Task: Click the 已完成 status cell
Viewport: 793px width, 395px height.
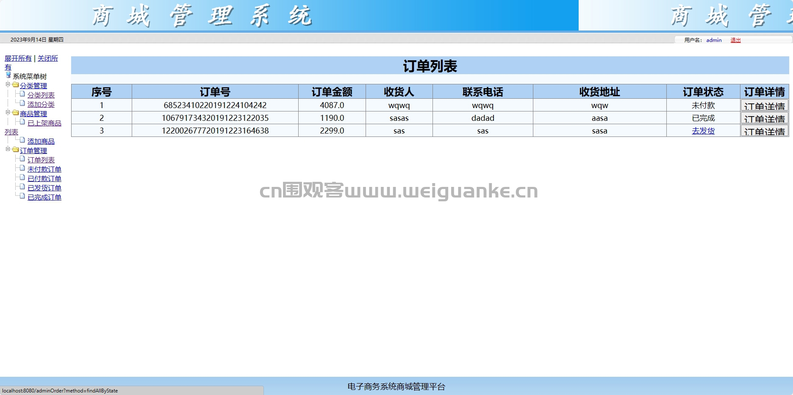Action: point(703,118)
